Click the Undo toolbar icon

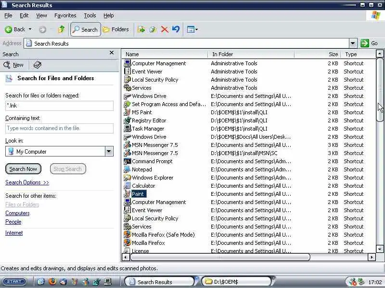click(176, 29)
